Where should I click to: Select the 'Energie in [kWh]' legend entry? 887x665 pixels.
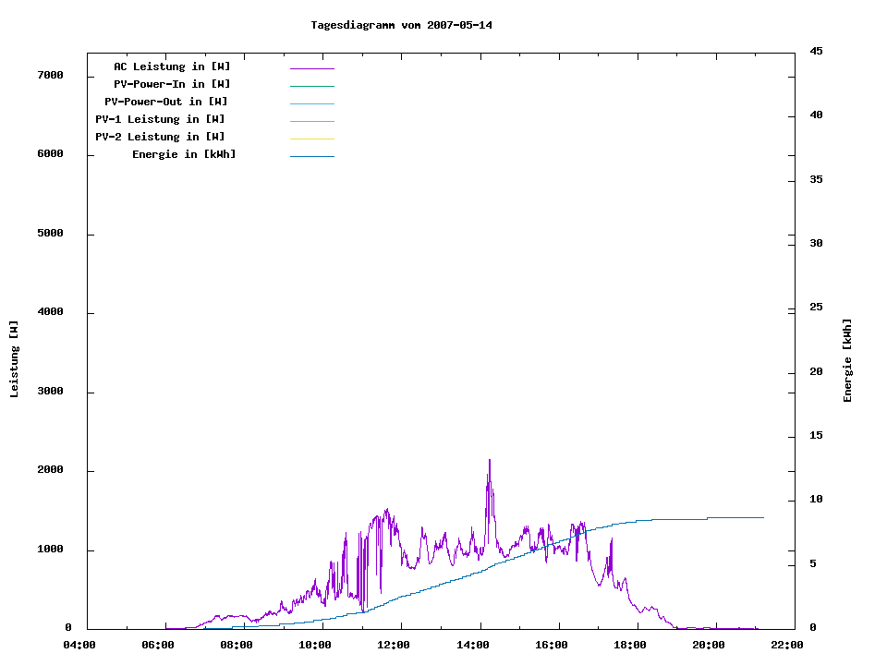(x=184, y=154)
